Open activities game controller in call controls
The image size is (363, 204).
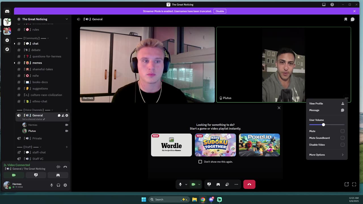click(x=218, y=184)
